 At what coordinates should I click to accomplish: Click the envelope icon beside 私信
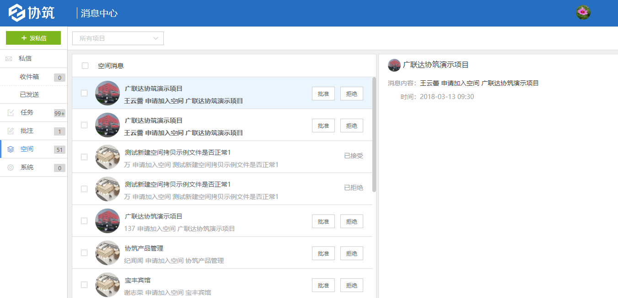9,59
